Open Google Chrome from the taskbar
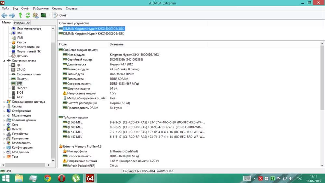Image resolution: width=325 pixels, height=183 pixels. tap(47, 178)
